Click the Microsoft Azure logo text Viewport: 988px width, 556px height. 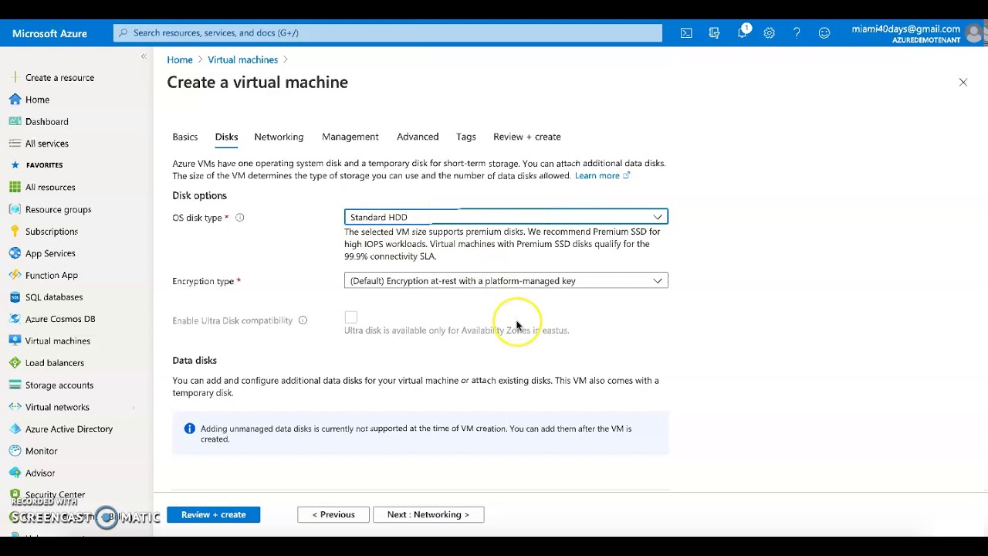tap(49, 33)
